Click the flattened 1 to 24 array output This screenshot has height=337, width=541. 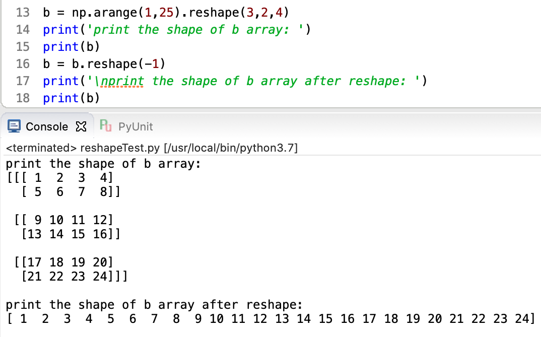[x=269, y=318]
